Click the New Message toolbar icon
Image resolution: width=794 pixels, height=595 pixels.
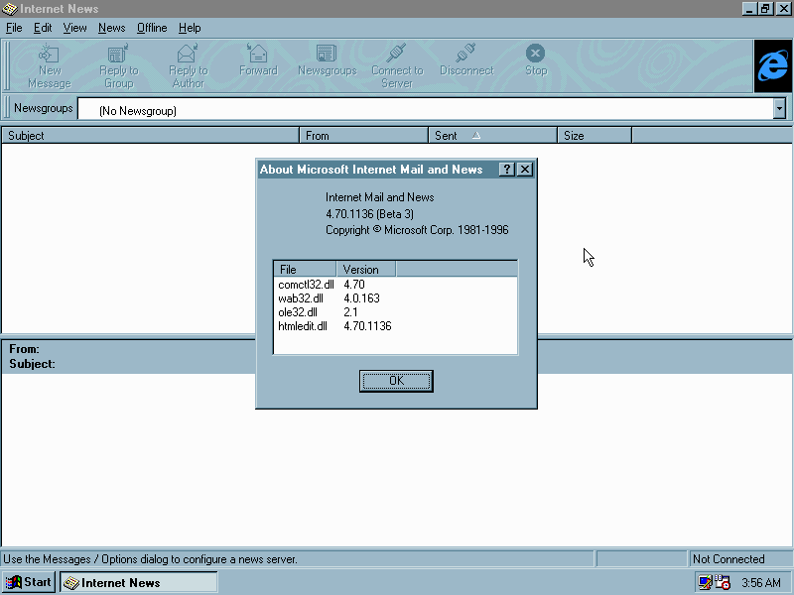click(49, 55)
